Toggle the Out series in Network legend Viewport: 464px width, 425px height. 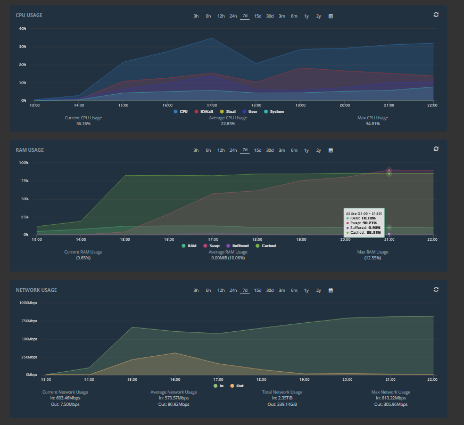click(x=236, y=386)
